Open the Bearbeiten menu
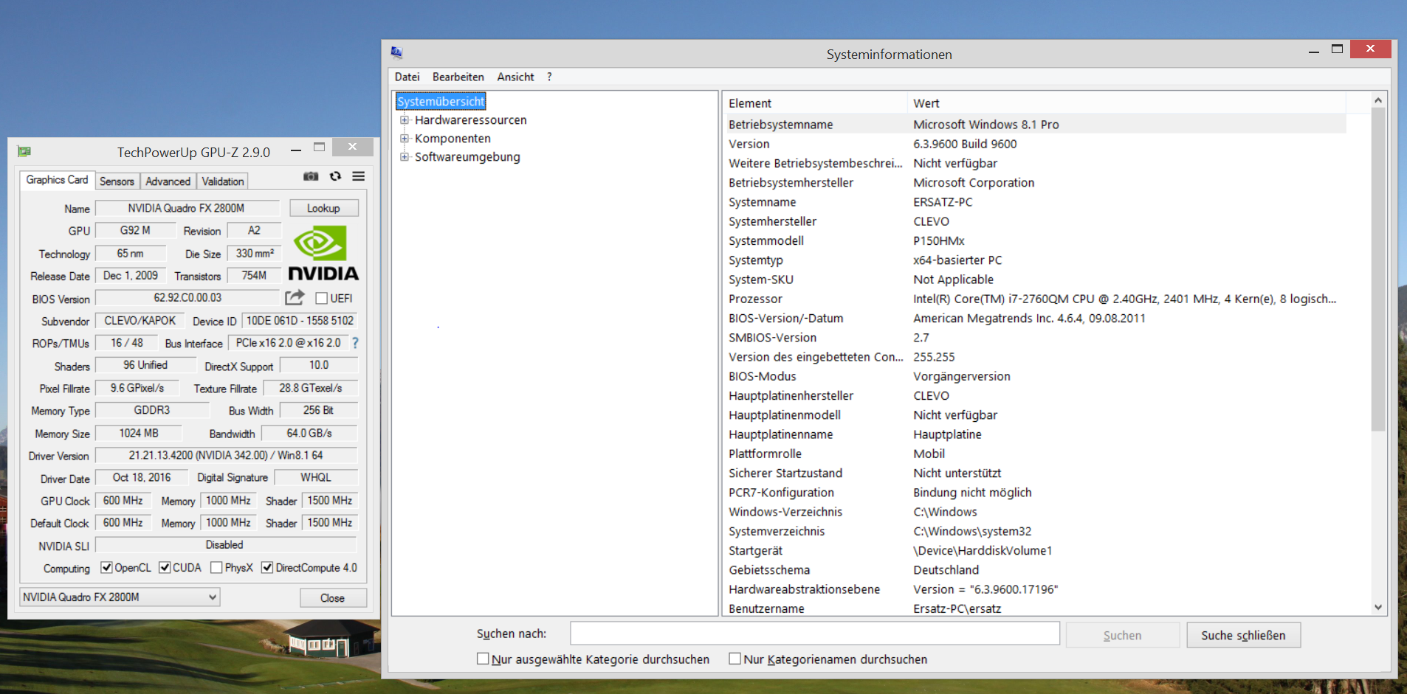This screenshot has width=1407, height=694. (x=458, y=77)
